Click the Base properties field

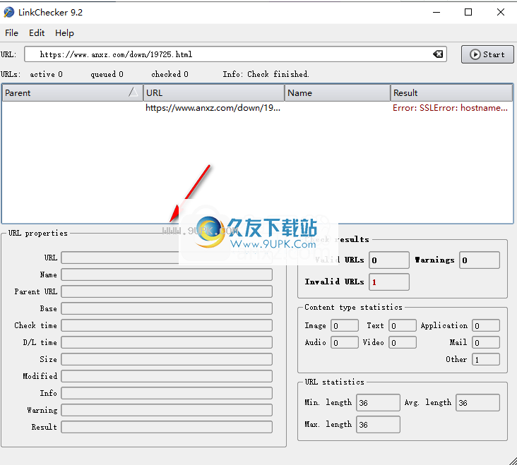167,308
